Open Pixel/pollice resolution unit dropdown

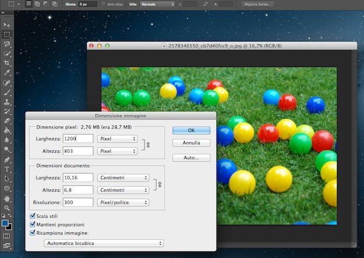[123, 203]
